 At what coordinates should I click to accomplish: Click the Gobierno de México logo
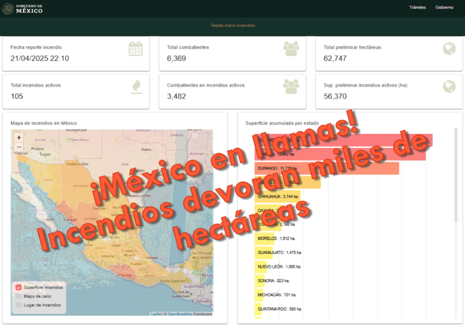click(22, 9)
